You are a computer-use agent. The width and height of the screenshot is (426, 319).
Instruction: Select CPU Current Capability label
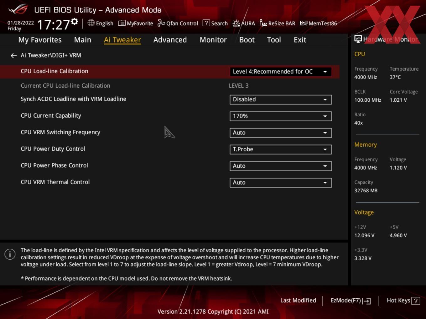click(x=51, y=116)
